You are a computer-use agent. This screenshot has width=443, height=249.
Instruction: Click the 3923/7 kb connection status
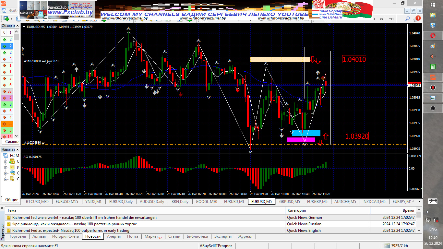point(395,246)
